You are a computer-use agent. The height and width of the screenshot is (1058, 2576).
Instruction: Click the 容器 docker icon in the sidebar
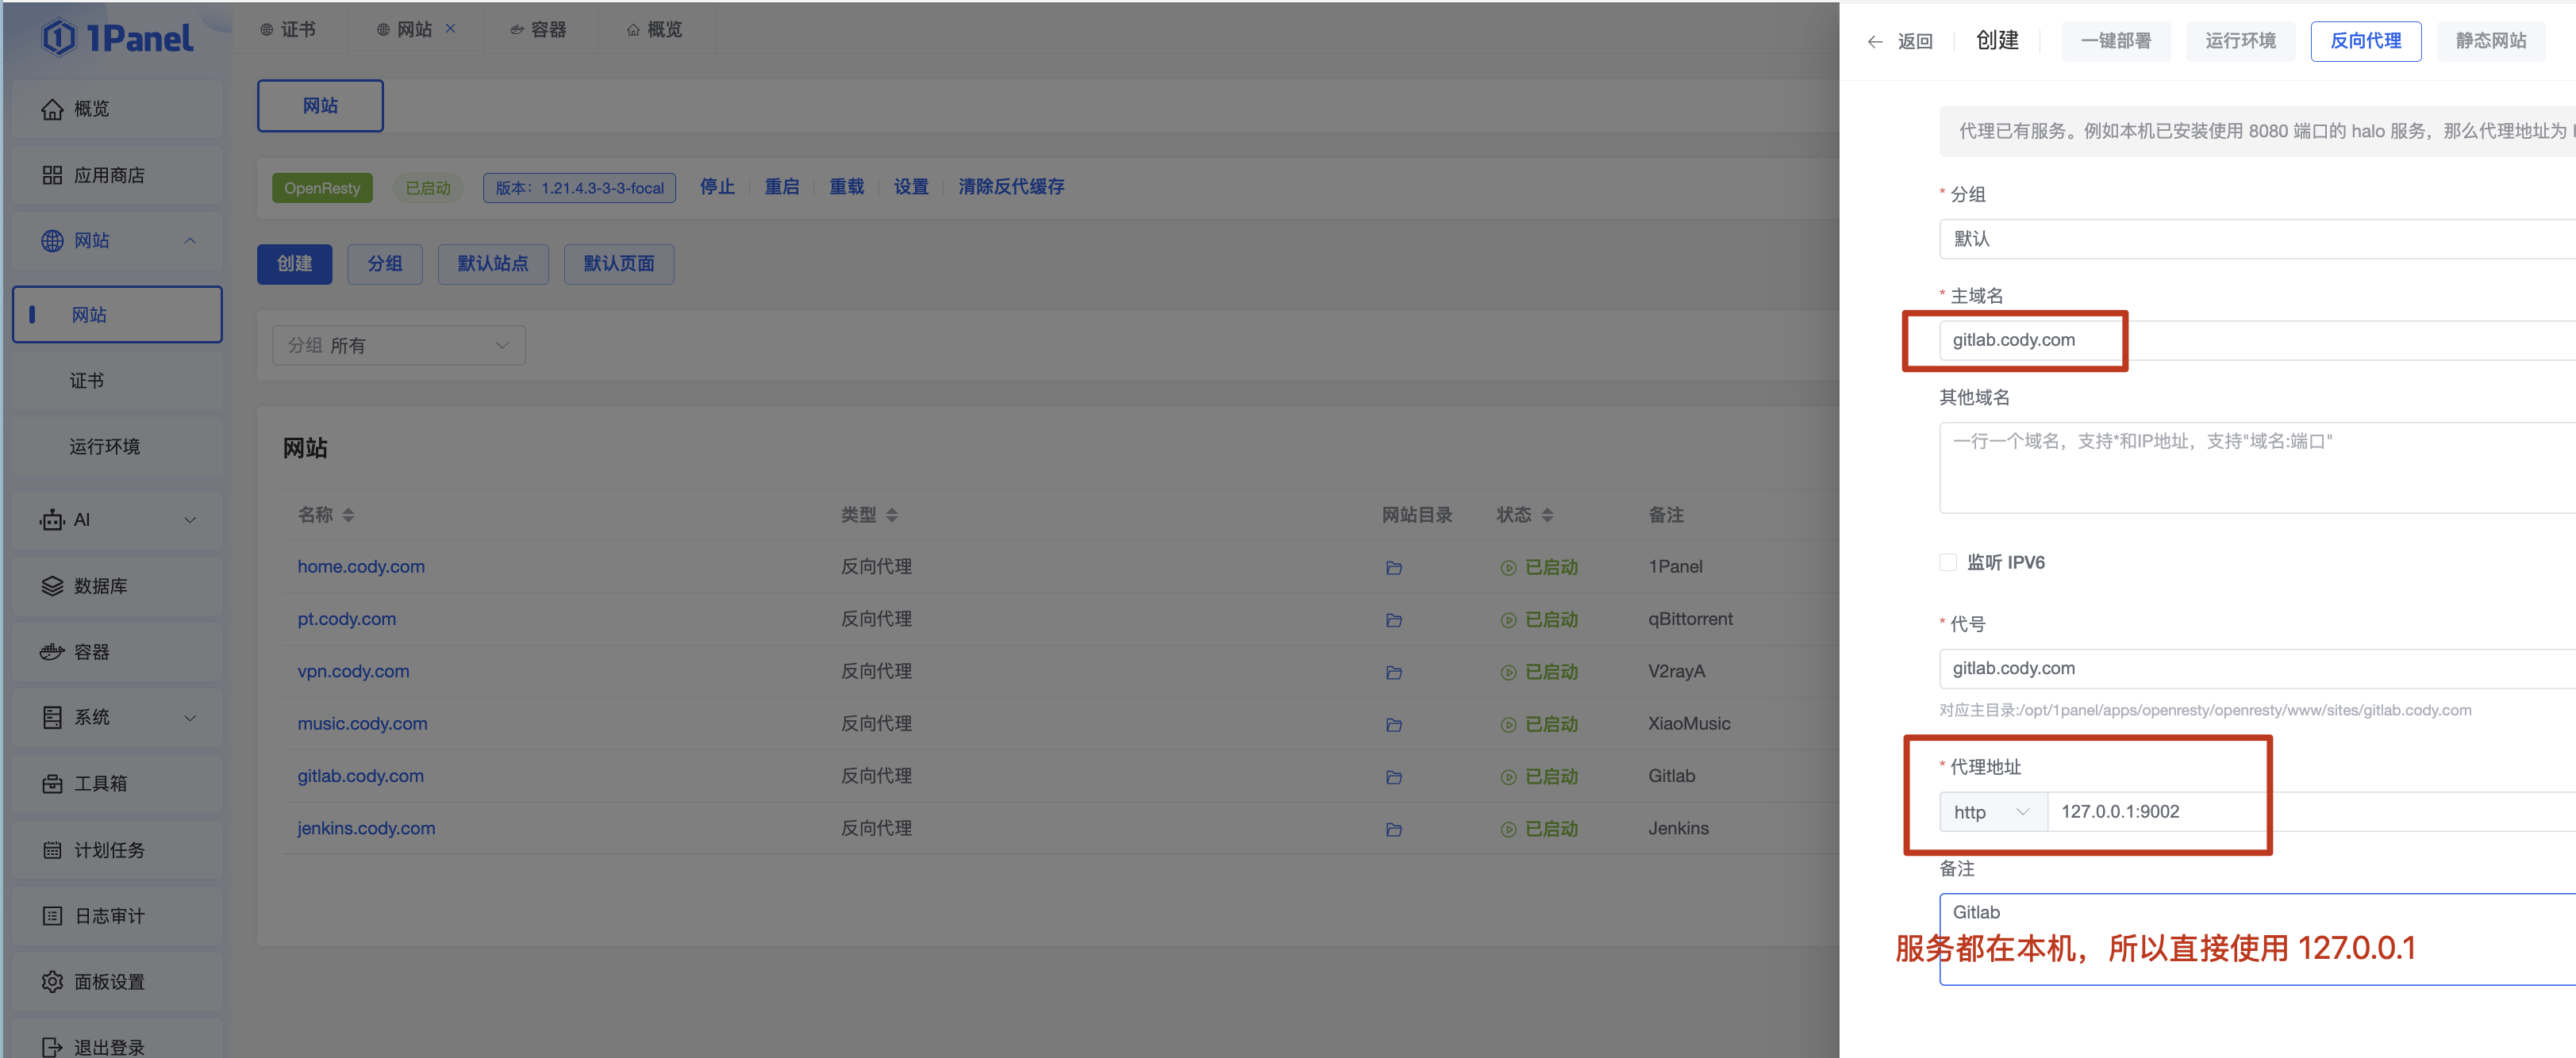click(52, 653)
